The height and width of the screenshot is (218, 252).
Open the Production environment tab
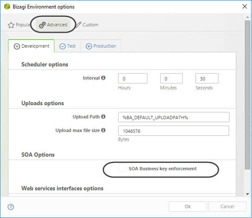(x=101, y=46)
